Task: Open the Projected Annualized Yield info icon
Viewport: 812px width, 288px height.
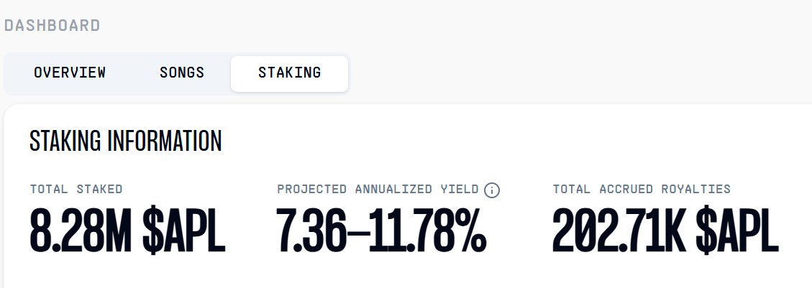Action: [x=491, y=190]
